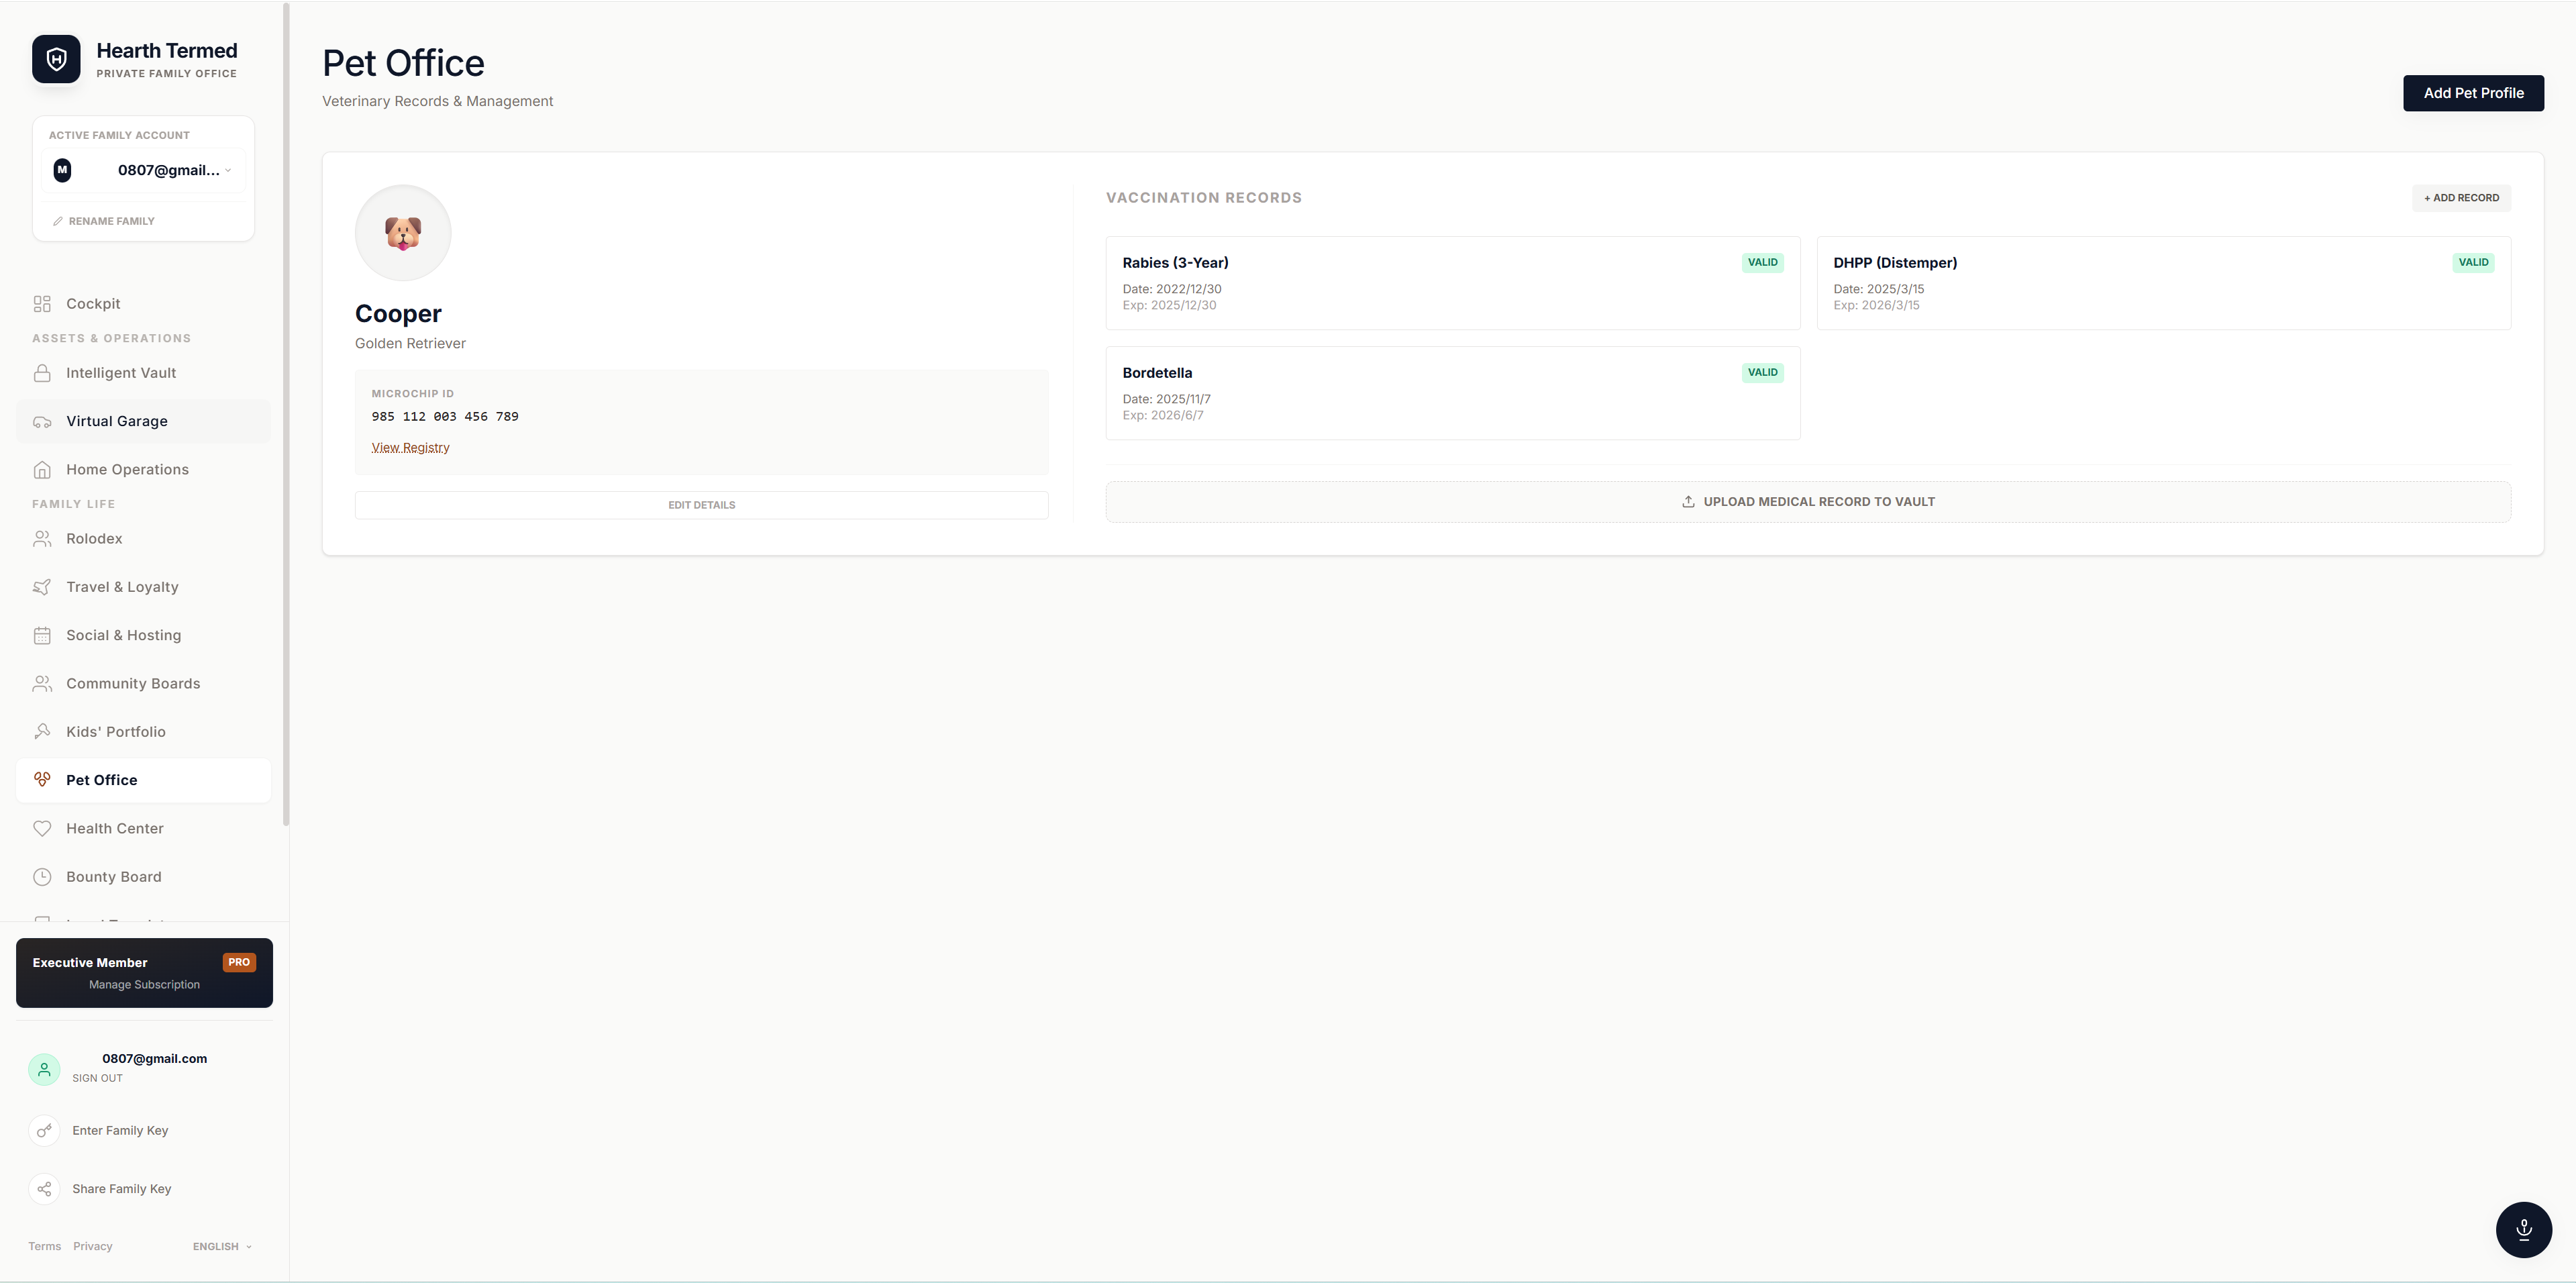Click the microphone voice assistant button
Viewport: 2576px width, 1283px height.
pyautogui.click(x=2523, y=1229)
